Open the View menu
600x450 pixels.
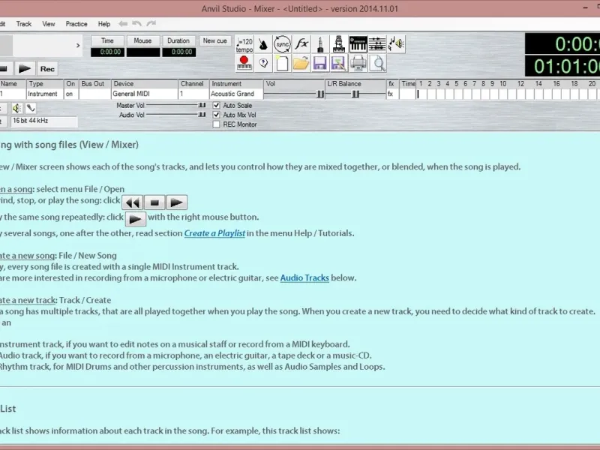pos(49,24)
